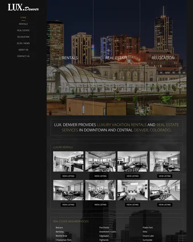Open the last rental photo in the bottom row
This screenshot has height=242, width=193.
[x=165, y=190]
